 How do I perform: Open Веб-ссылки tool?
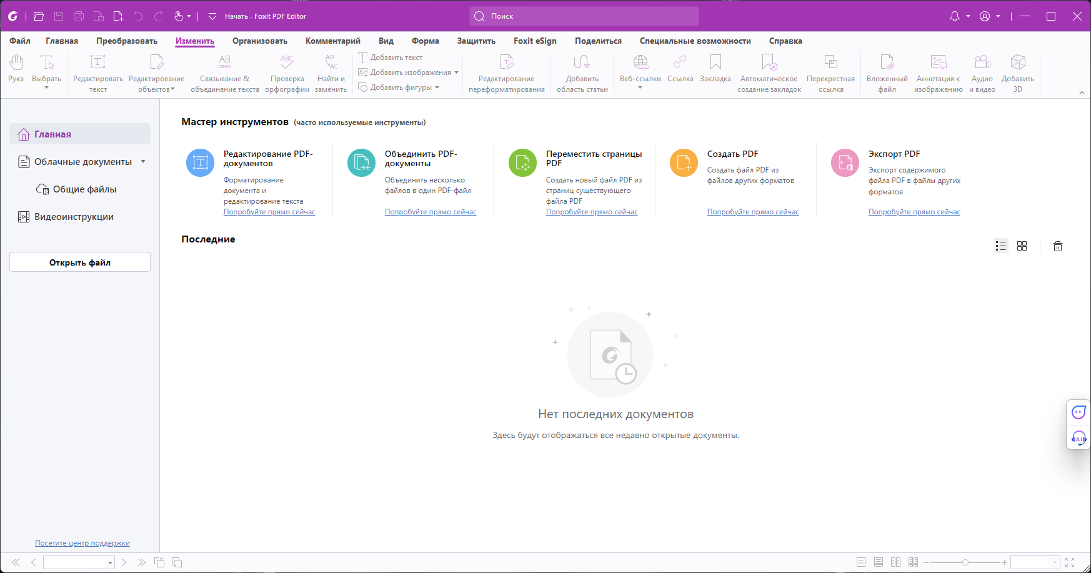click(x=640, y=72)
